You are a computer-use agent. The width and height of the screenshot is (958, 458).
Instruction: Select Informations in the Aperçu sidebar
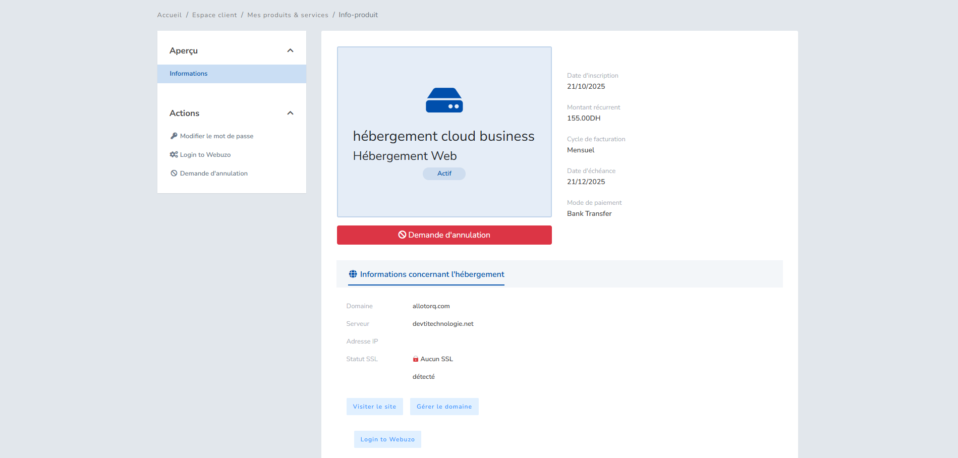click(x=189, y=74)
